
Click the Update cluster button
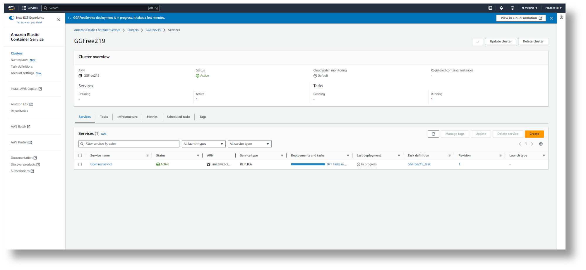click(x=501, y=42)
